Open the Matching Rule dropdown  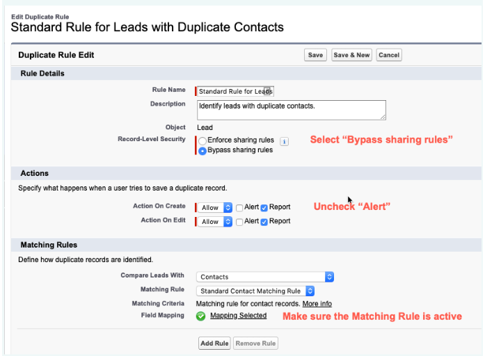point(255,291)
